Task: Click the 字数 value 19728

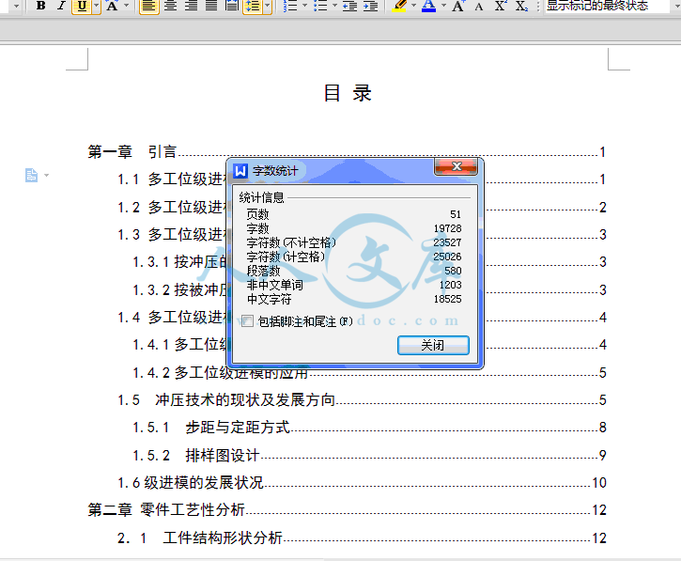Action: pyautogui.click(x=447, y=228)
